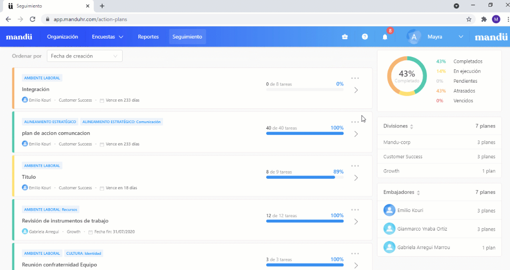Click Vencidos legend entry
Viewport: 510px width, 270px height.
point(463,101)
